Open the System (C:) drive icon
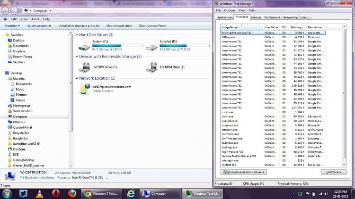The width and height of the screenshot is (355, 199). [x=84, y=47]
